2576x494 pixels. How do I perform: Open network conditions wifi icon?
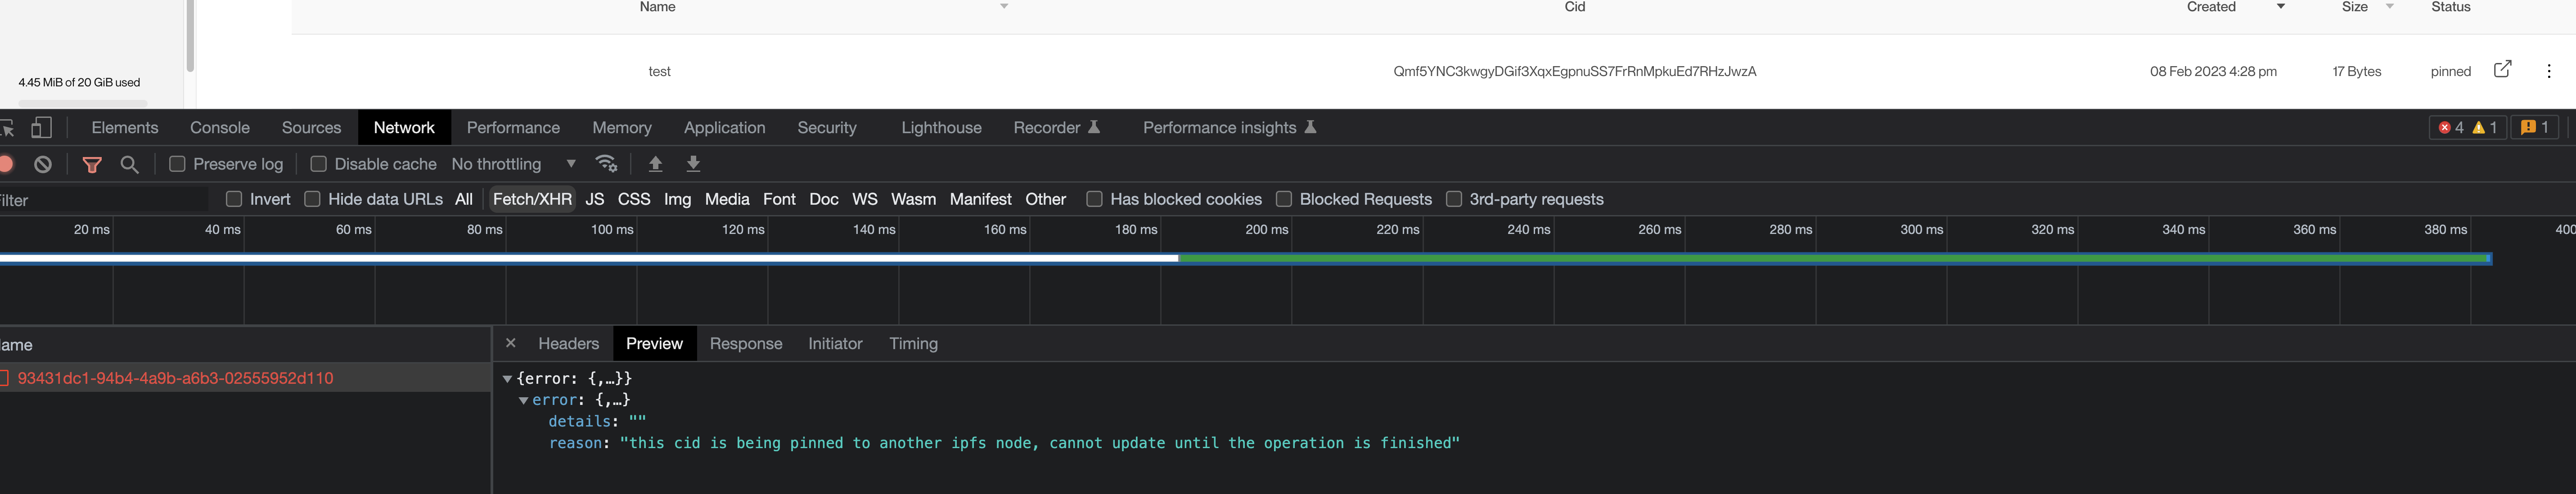606,163
